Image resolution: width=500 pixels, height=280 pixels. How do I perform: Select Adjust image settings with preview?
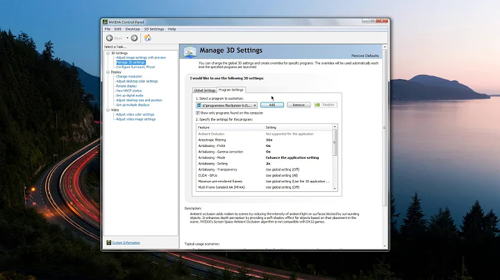tap(141, 58)
